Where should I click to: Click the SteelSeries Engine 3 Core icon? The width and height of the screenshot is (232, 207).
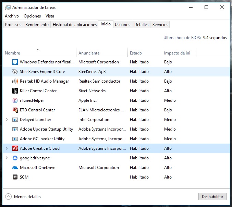point(15,72)
